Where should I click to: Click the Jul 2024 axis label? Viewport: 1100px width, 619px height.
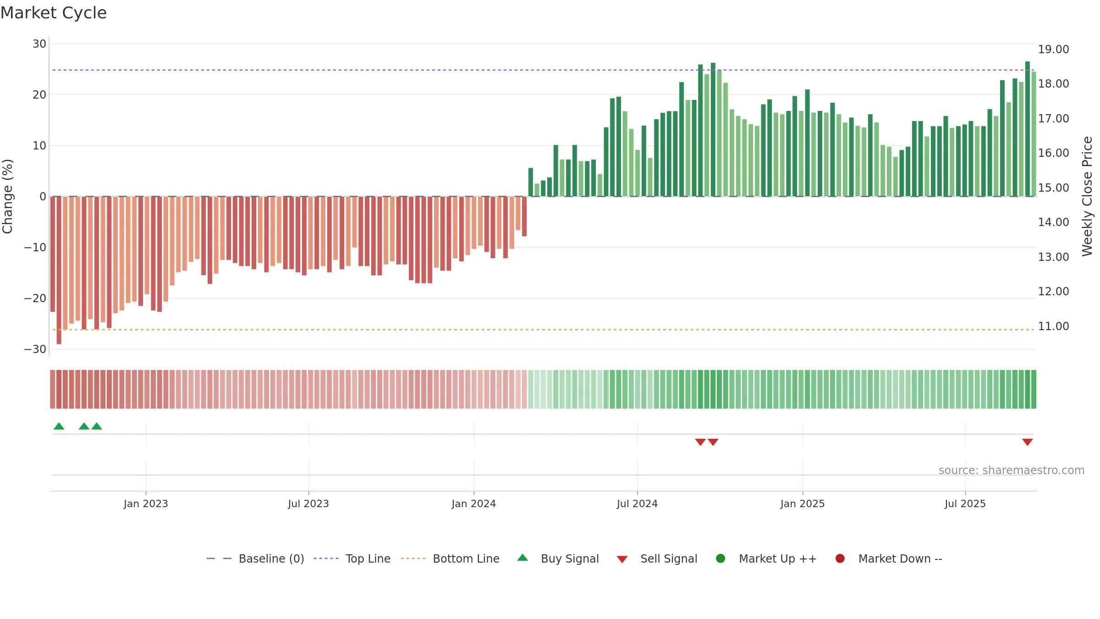(x=637, y=504)
